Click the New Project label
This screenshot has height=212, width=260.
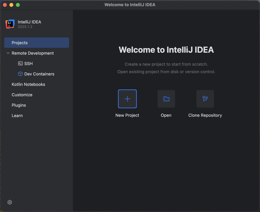(x=127, y=115)
